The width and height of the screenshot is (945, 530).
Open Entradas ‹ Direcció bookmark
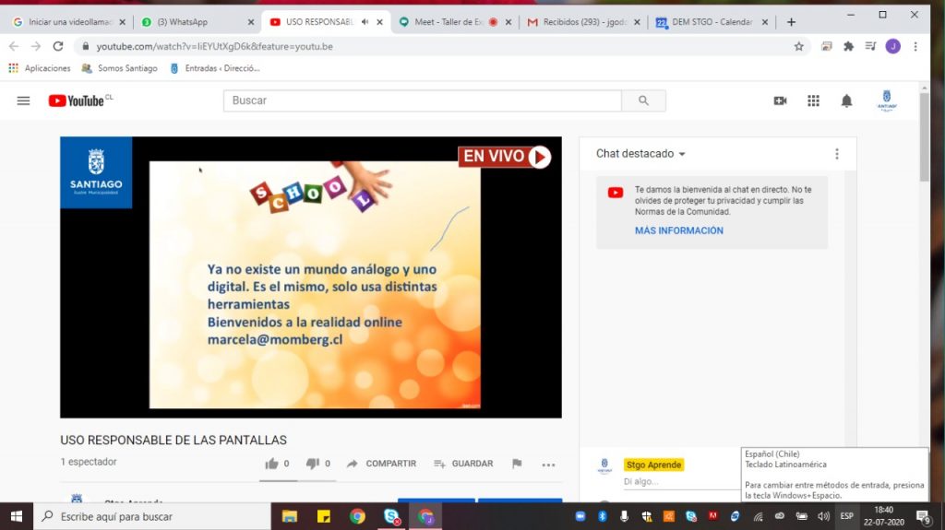coord(214,68)
